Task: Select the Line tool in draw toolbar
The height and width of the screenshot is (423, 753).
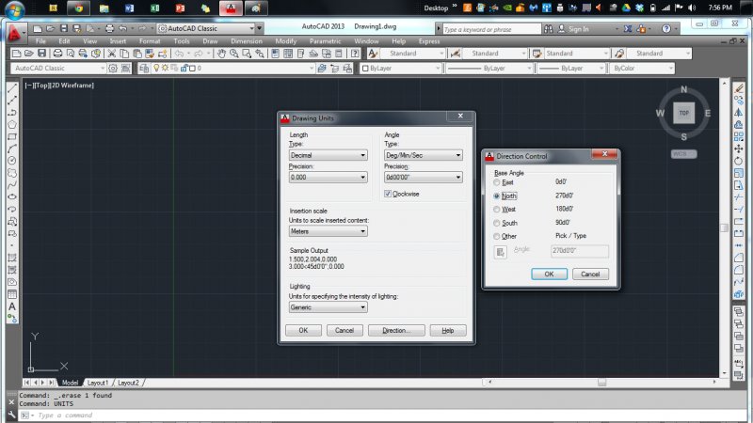Action: point(12,87)
